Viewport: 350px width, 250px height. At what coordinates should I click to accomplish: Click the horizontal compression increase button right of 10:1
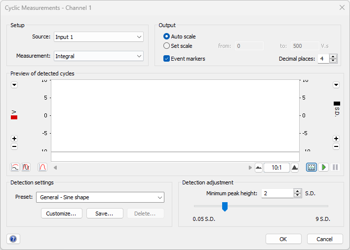[295, 168]
